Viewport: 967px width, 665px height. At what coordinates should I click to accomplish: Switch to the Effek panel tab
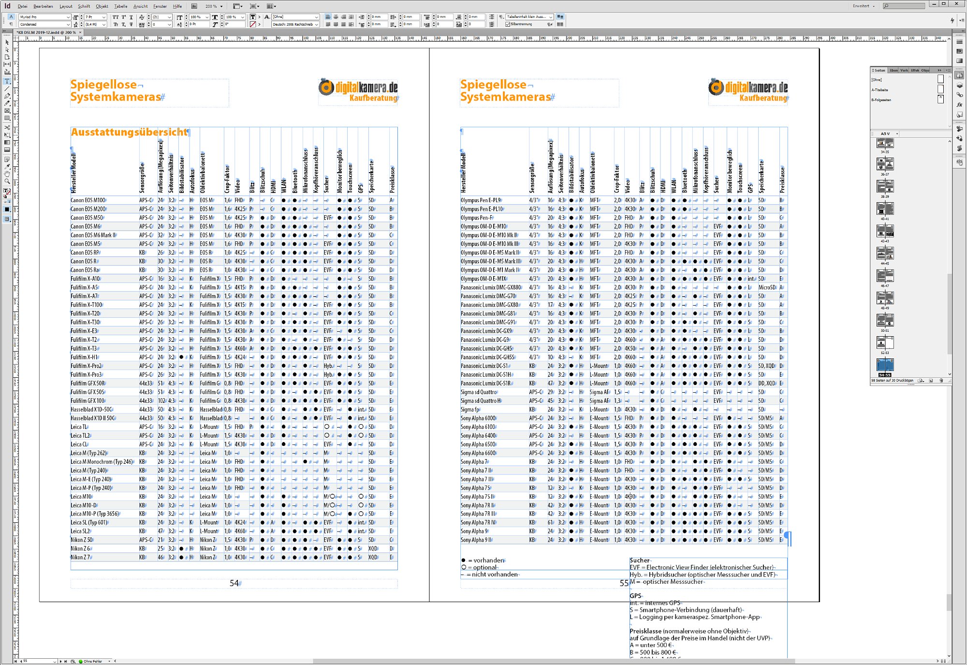coord(915,70)
